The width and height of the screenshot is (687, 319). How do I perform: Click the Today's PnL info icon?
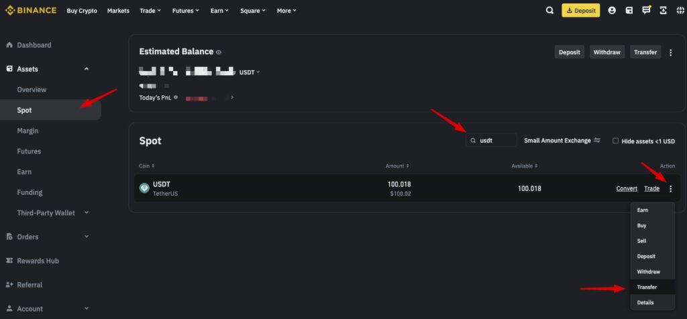pos(176,97)
